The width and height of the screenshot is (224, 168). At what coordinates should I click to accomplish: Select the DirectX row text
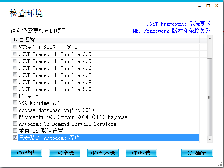click(x=29, y=96)
